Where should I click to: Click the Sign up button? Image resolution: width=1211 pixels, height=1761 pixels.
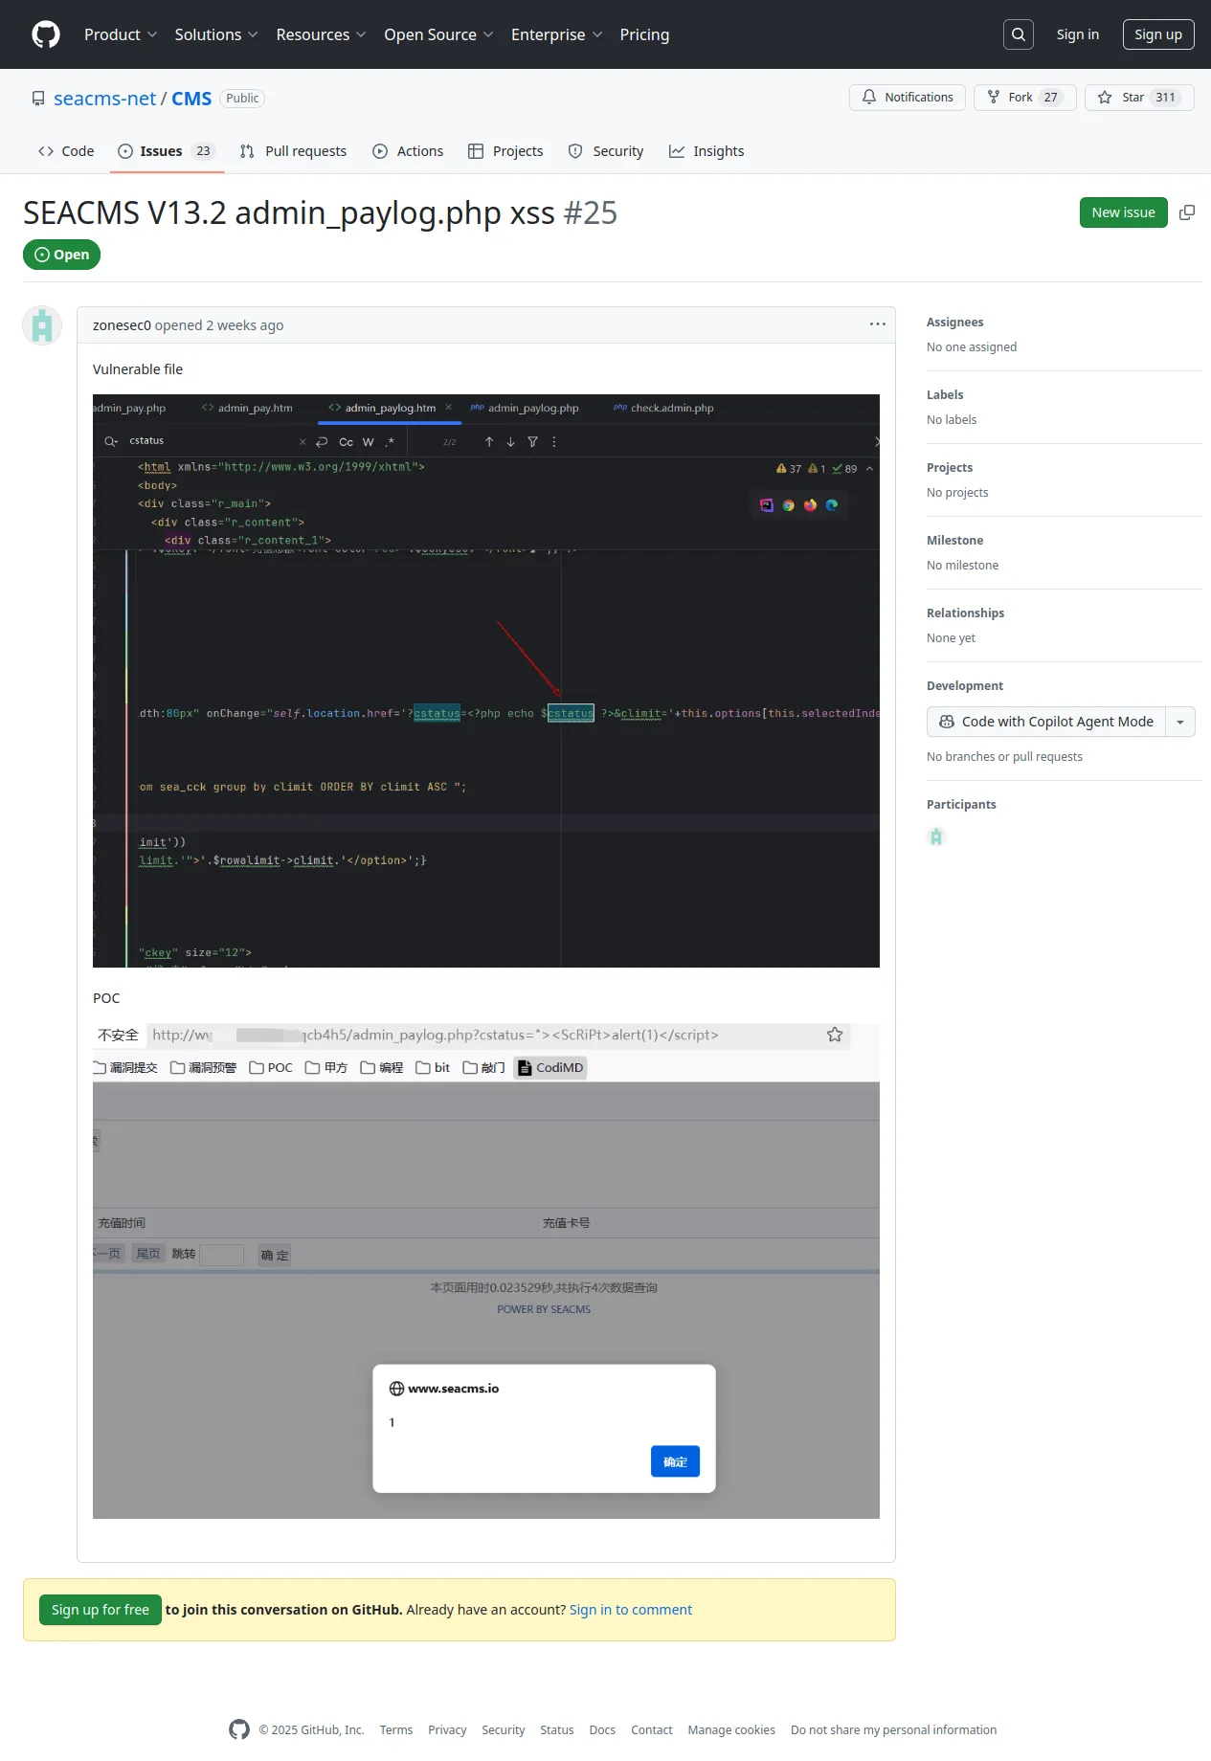tap(1158, 34)
